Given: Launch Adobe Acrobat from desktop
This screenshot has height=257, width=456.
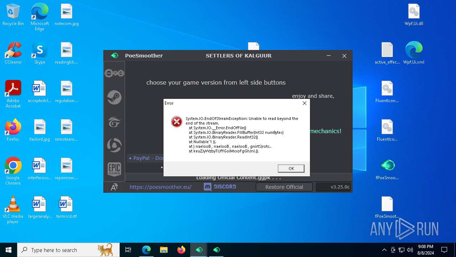Looking at the screenshot, I should pos(13,94).
